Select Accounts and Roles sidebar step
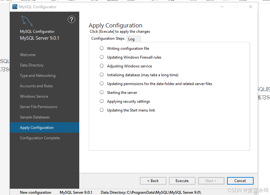The image size is (270, 195). pyautogui.click(x=36, y=86)
